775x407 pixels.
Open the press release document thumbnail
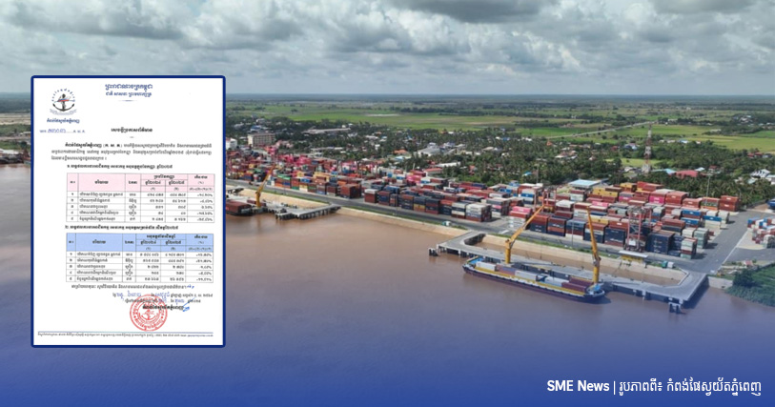tap(129, 211)
